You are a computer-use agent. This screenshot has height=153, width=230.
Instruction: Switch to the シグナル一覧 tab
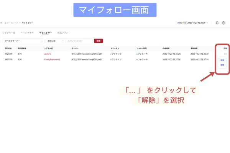click(9, 33)
